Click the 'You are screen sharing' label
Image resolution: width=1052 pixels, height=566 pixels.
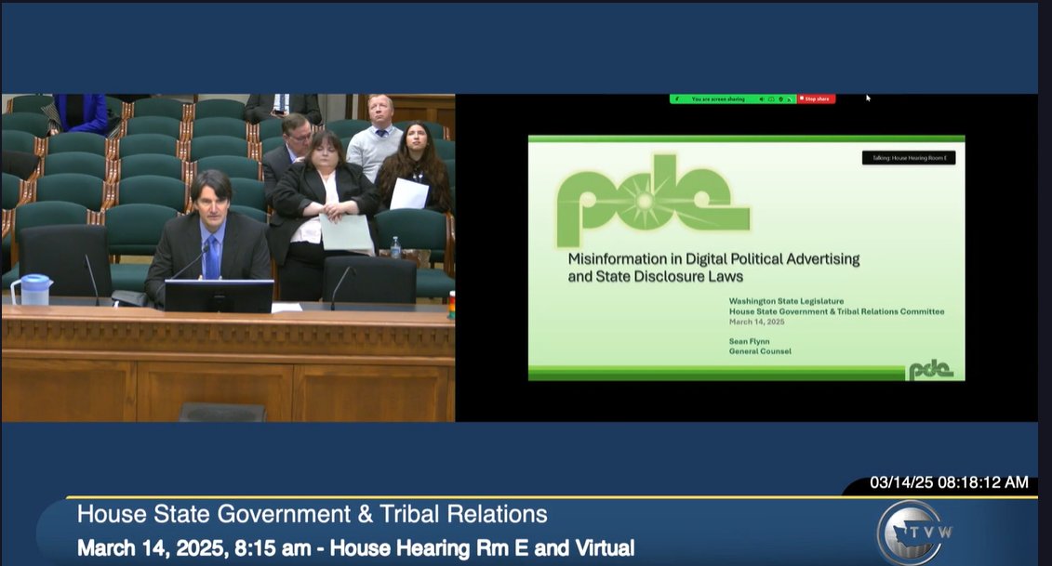[716, 98]
